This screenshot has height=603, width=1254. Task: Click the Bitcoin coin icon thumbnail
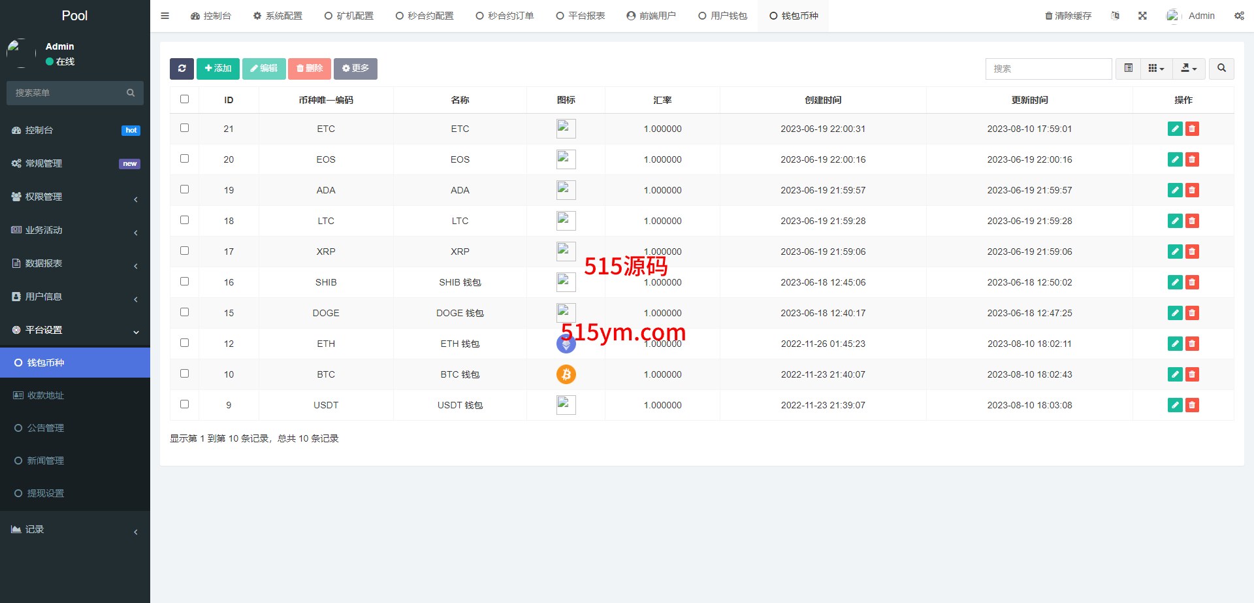(x=566, y=374)
